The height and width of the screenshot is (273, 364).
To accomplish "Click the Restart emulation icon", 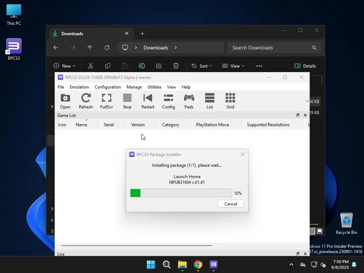I will click(x=148, y=101).
